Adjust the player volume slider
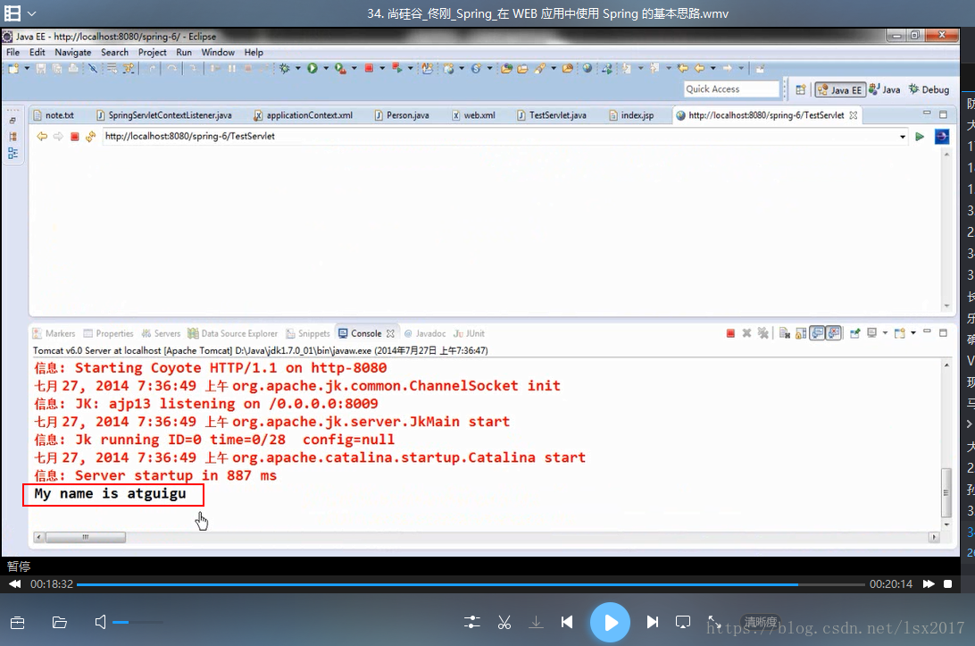This screenshot has height=646, width=975. coord(137,623)
